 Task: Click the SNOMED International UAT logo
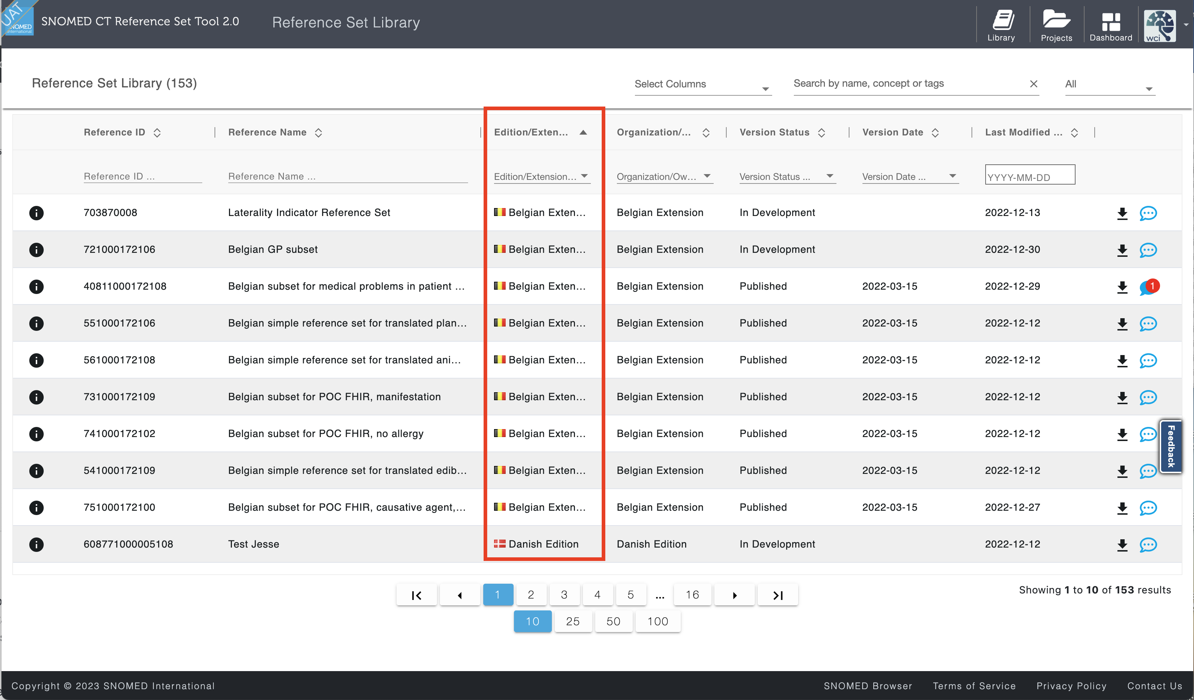tap(18, 18)
